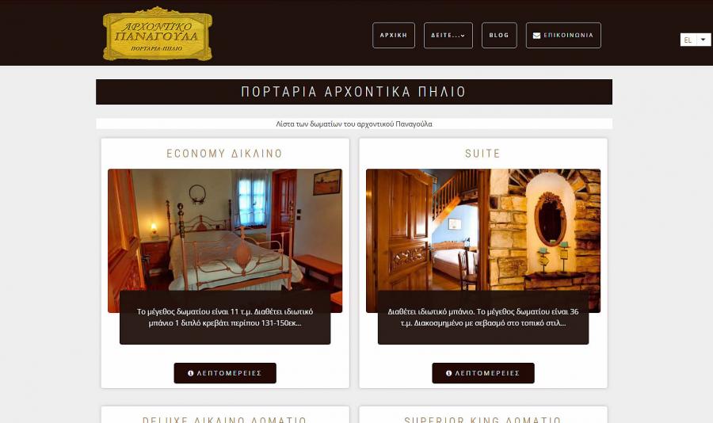The width and height of the screenshot is (713, 423).
Task: Open the BLOG menu item
Action: click(x=499, y=35)
